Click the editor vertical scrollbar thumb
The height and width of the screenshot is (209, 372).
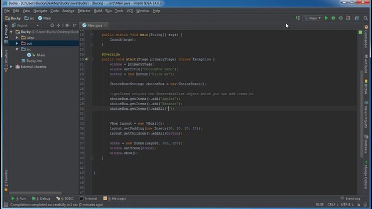(362, 114)
